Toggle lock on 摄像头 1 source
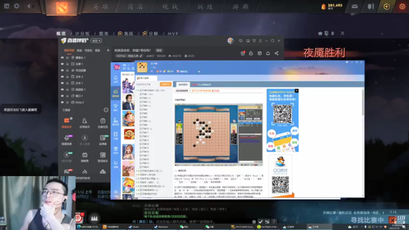 (x=67, y=58)
